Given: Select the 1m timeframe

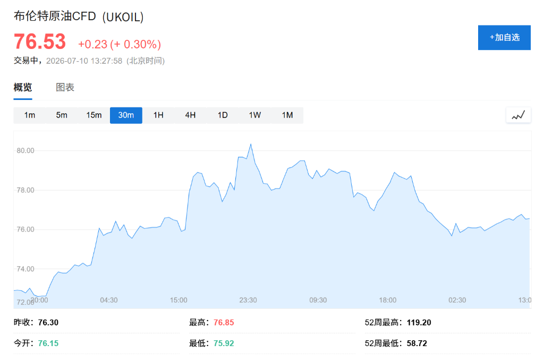Looking at the screenshot, I should coord(30,115).
